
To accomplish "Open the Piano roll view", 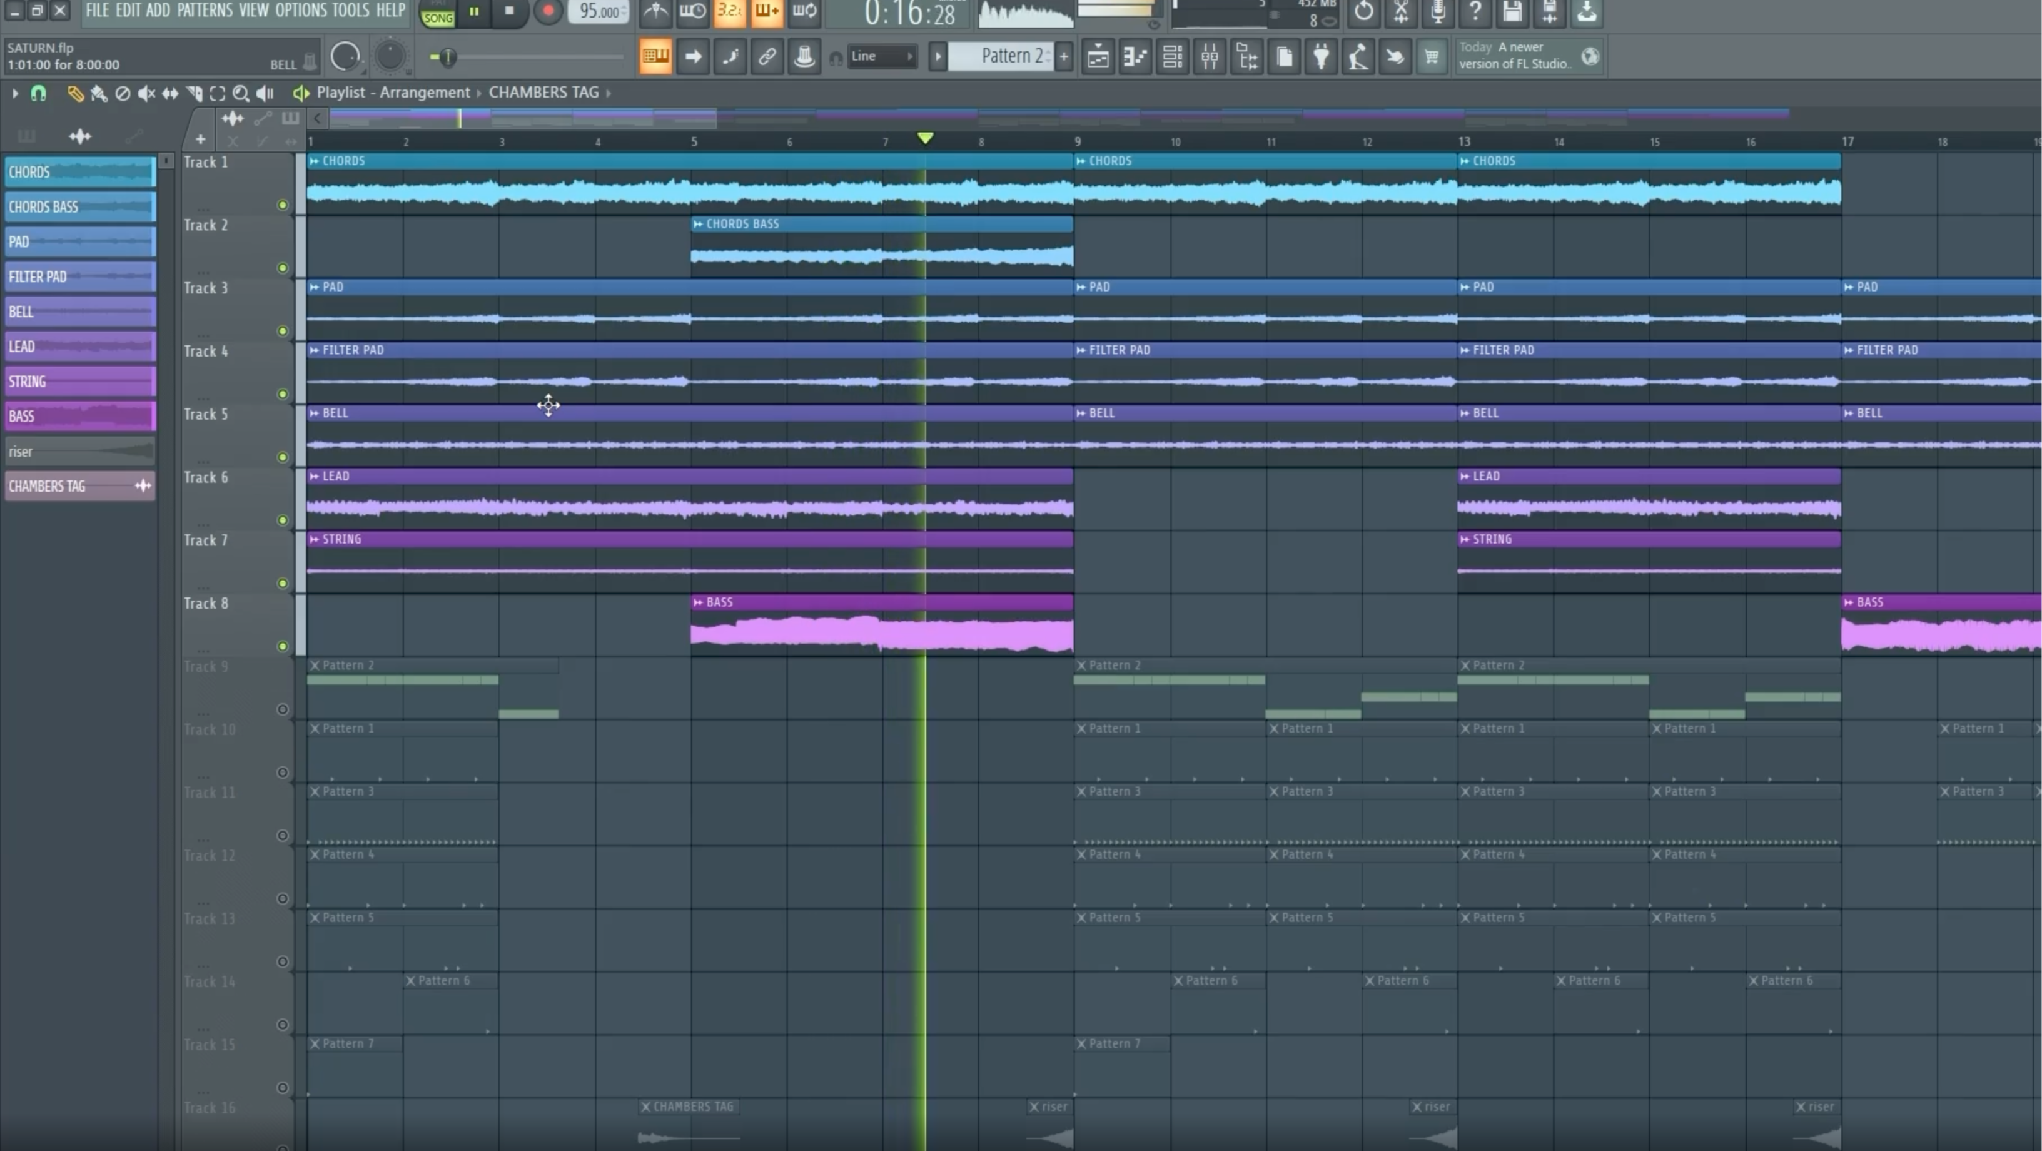I will (x=1135, y=56).
